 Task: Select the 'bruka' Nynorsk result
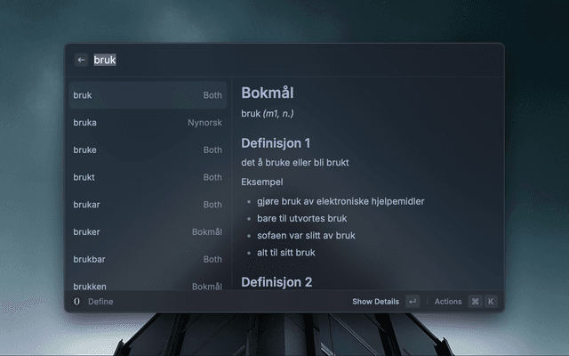148,123
